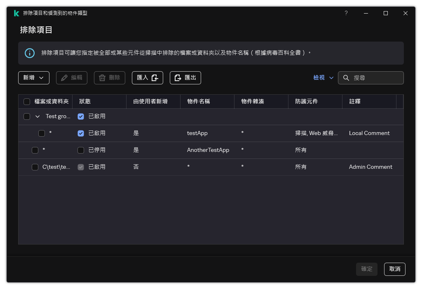Screen dimensions: 422x289
Task: Click the 新增 (Add) button
Action: (29, 78)
